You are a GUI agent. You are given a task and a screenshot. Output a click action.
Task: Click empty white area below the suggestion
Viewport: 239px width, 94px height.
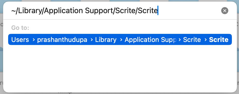(120, 68)
